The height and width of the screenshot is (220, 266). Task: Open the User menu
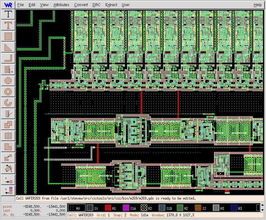click(126, 5)
